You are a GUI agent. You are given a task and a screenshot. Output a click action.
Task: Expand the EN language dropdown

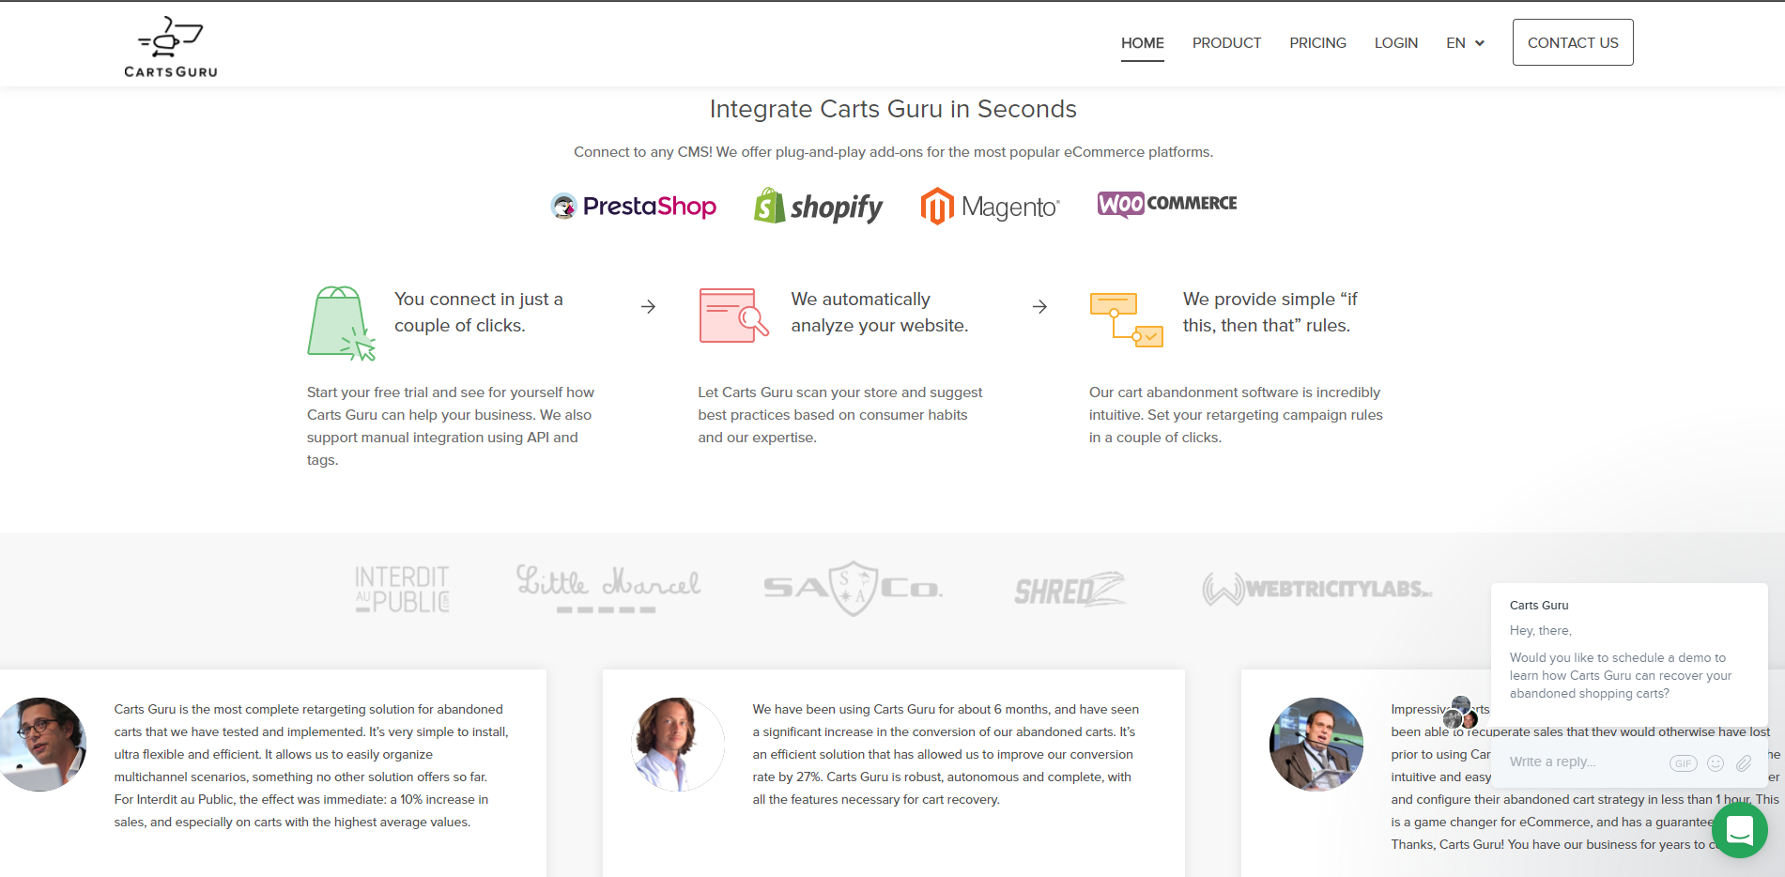tap(1465, 43)
